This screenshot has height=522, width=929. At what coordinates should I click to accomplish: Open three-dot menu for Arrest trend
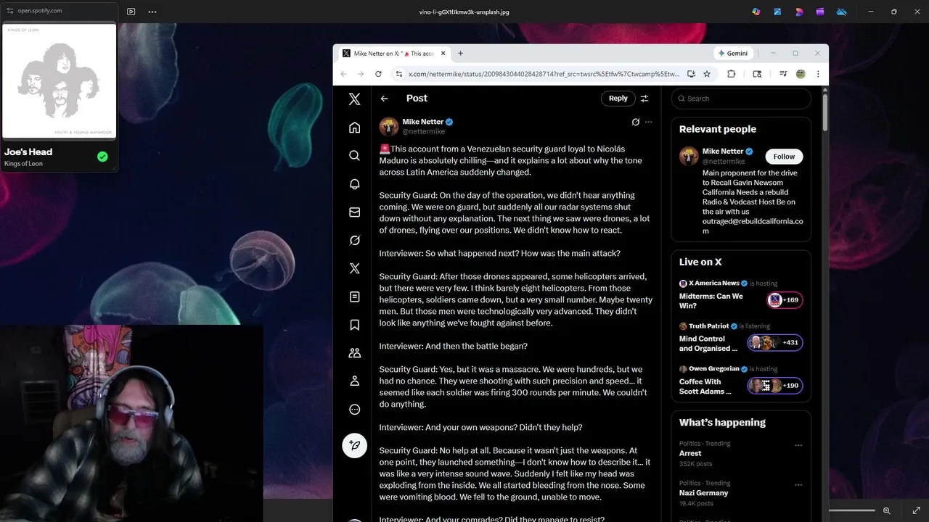coord(798,445)
